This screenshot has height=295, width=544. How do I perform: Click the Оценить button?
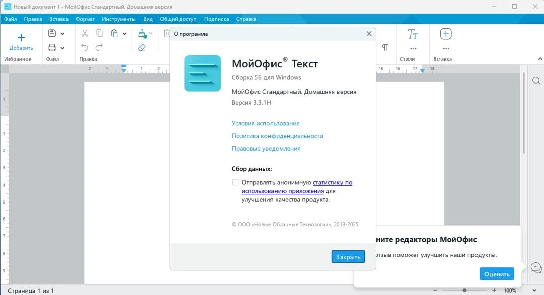[497, 274]
